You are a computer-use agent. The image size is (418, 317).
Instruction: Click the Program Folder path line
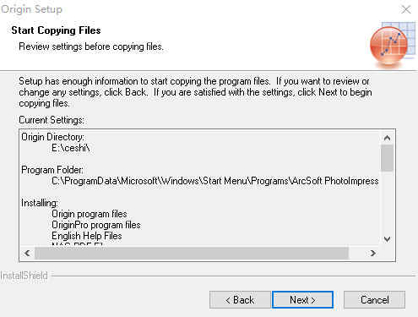[215, 181]
